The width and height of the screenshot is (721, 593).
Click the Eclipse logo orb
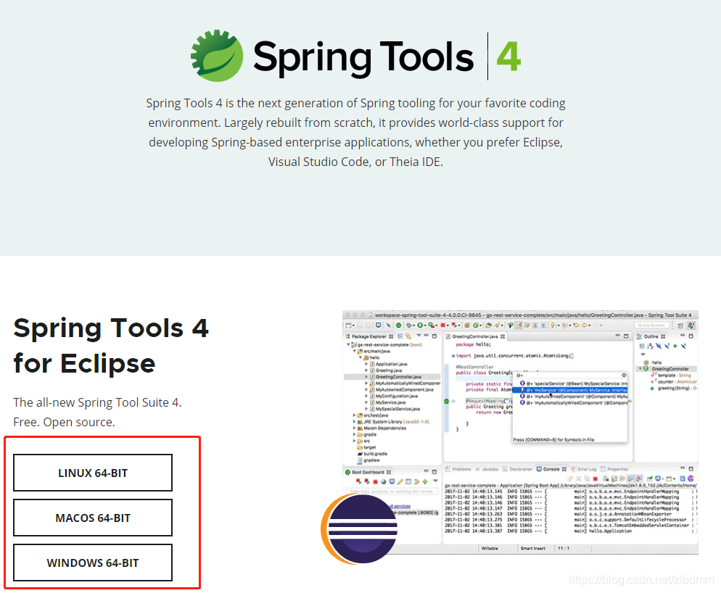tap(360, 528)
